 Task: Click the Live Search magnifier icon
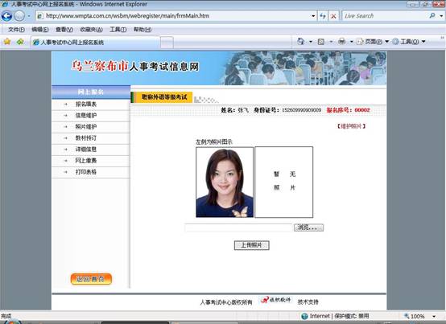click(432, 16)
